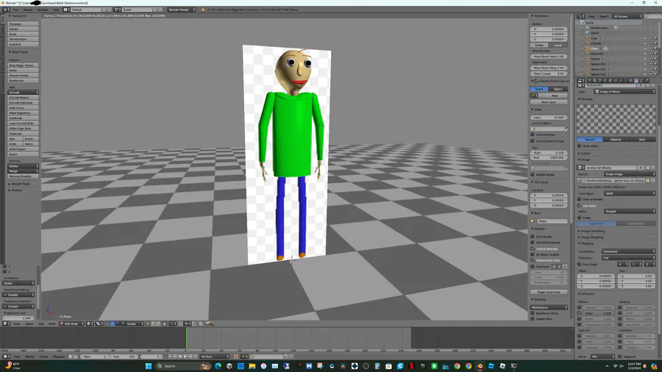Jump to the first frame in timeline

(170, 357)
